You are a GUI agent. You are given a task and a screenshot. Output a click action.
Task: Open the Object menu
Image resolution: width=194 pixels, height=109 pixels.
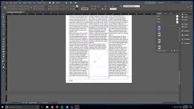point(25,3)
